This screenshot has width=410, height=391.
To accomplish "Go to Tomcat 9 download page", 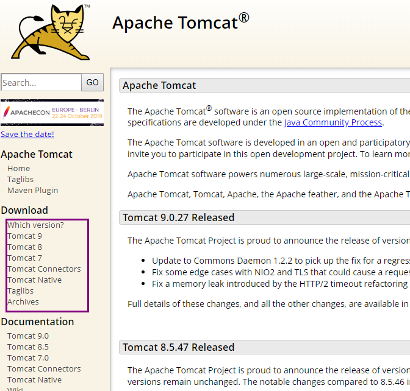I will pyautogui.click(x=24, y=236).
